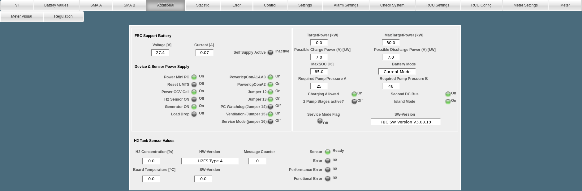This screenshot has height=191, width=582.
Task: Click the Generator ON status LED
Action: (194, 107)
